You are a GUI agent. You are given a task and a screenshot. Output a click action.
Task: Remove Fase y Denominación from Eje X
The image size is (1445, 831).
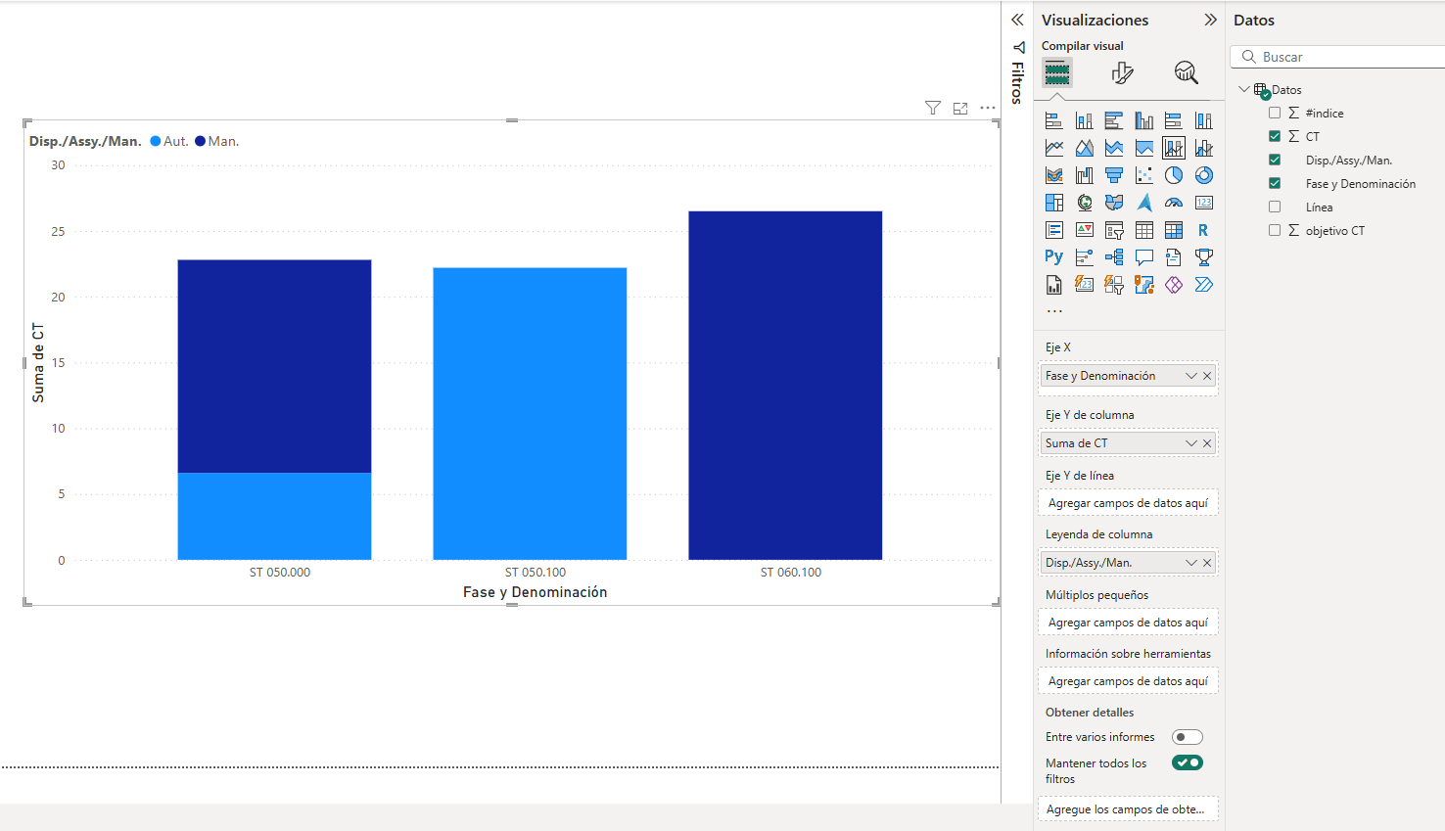tap(1207, 376)
